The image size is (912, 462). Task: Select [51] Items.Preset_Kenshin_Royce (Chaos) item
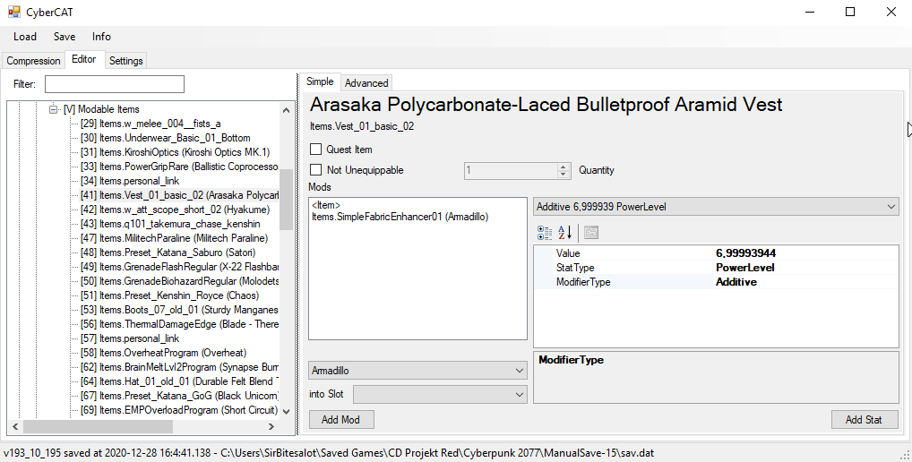tap(170, 295)
